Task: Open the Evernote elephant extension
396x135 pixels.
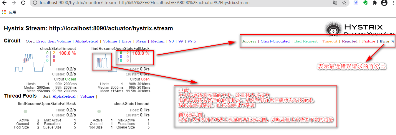Action: click(365, 3)
